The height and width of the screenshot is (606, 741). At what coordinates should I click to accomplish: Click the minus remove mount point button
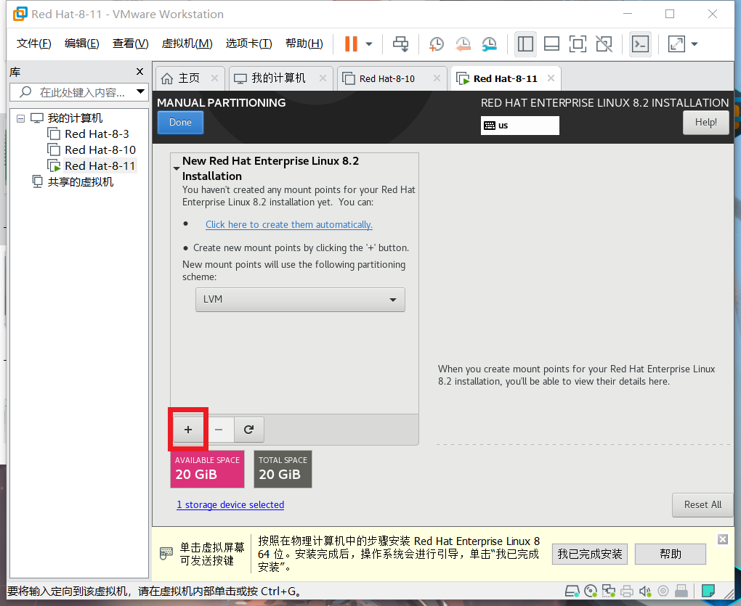[219, 430]
